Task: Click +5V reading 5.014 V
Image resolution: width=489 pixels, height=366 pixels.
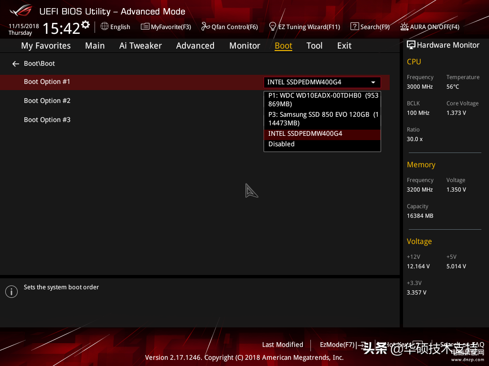Action: click(456, 266)
